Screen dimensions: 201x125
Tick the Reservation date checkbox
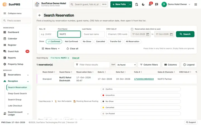[x=132, y=29]
